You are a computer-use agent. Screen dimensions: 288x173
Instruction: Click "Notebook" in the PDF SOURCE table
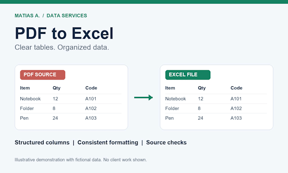[x=30, y=99]
